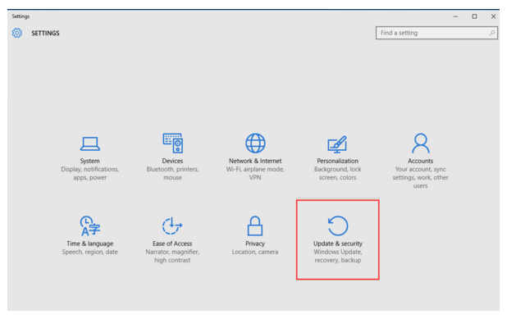This screenshot has height=319, width=507.
Task: Open the Privacy padlock icon
Action: coord(255,226)
